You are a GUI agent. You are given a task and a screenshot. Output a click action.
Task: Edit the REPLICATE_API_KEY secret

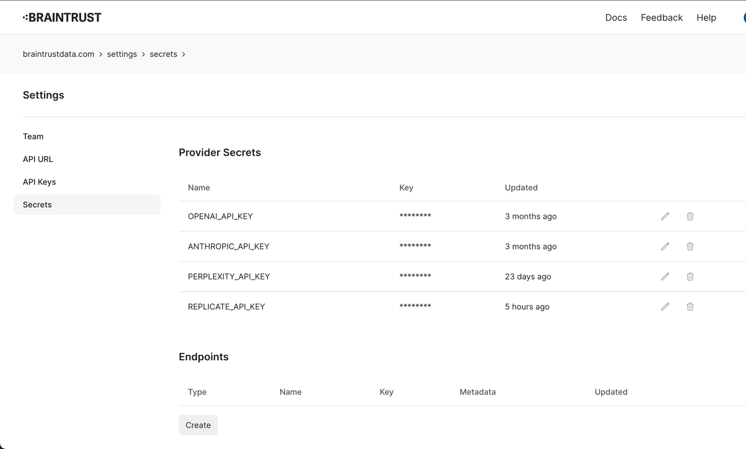(665, 306)
